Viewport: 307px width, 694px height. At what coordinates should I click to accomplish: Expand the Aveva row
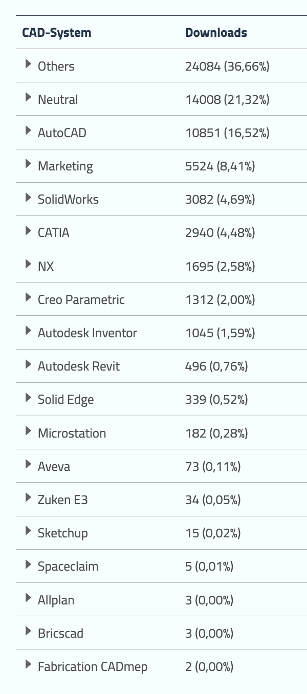pos(28,464)
